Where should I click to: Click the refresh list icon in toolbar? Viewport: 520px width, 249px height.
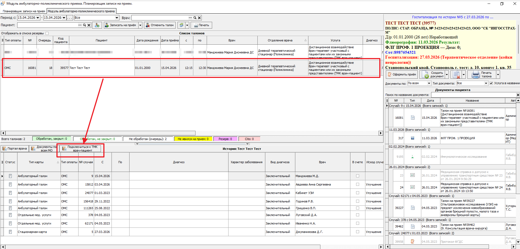tap(181, 25)
